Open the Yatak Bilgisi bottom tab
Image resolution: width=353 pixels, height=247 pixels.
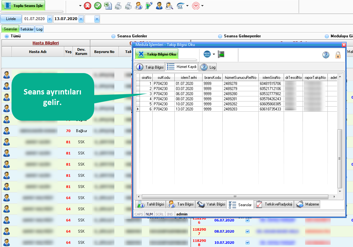(211, 204)
